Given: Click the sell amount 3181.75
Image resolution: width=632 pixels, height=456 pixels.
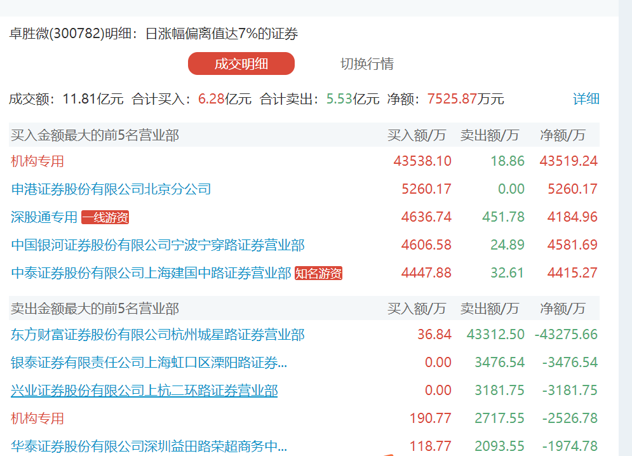Looking at the screenshot, I should [x=499, y=391].
